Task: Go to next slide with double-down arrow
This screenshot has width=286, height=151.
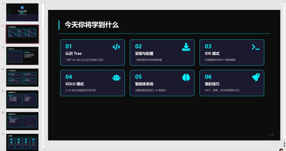Action: pyautogui.click(x=284, y=146)
